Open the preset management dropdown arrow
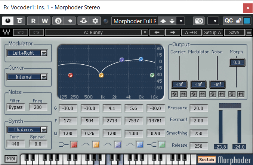The image size is (253, 165). [x=181, y=21]
